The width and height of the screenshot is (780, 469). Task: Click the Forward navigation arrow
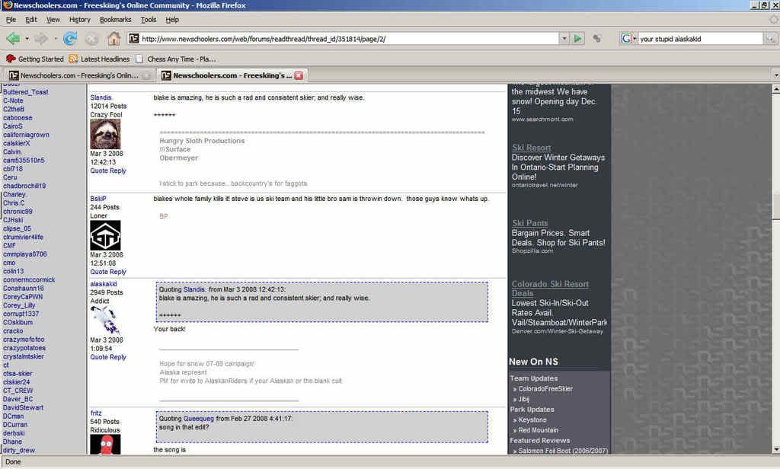click(x=40, y=38)
